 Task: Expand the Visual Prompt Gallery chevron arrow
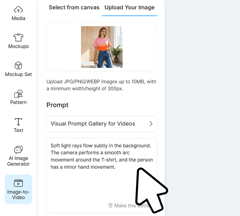point(151,124)
